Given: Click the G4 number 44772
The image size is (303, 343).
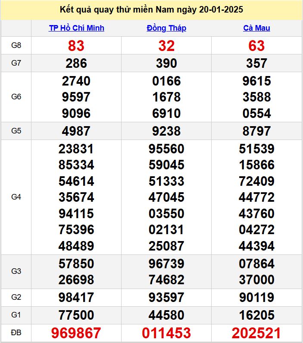Looking at the screenshot, I should point(256,197).
